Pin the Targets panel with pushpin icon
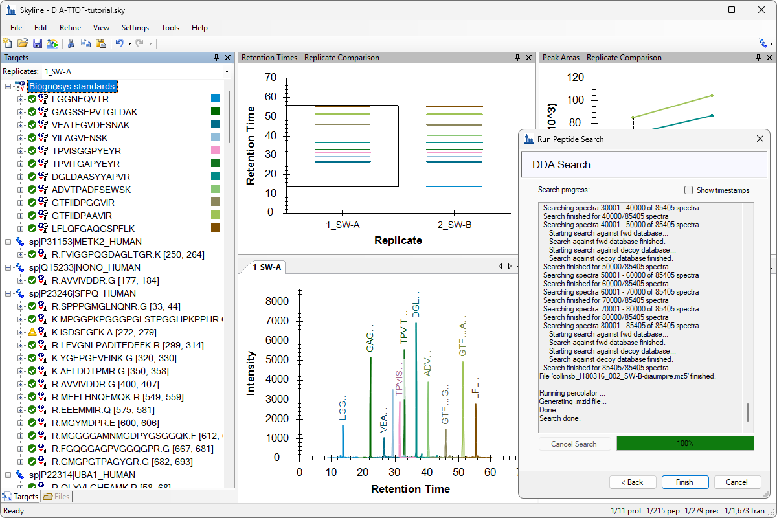 click(217, 58)
